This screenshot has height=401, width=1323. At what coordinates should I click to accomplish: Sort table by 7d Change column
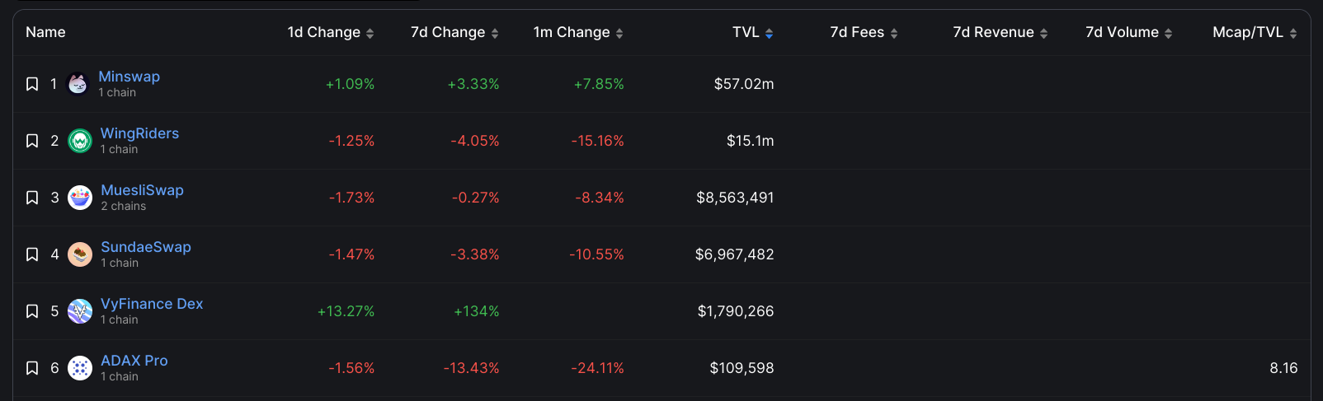click(454, 33)
